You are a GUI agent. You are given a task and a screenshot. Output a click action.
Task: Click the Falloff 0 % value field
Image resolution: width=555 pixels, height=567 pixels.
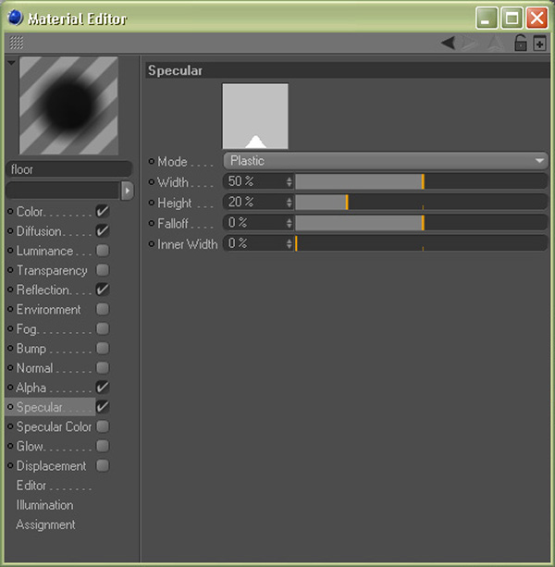[254, 223]
